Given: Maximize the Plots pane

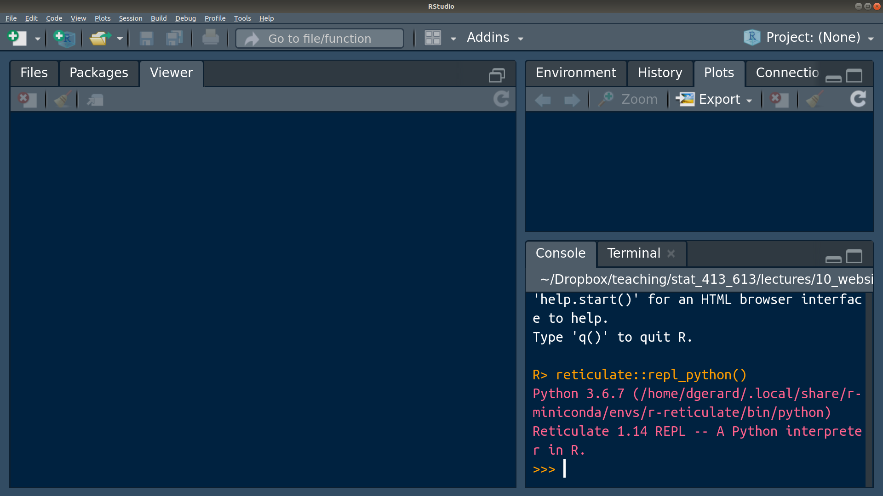Looking at the screenshot, I should point(854,76).
